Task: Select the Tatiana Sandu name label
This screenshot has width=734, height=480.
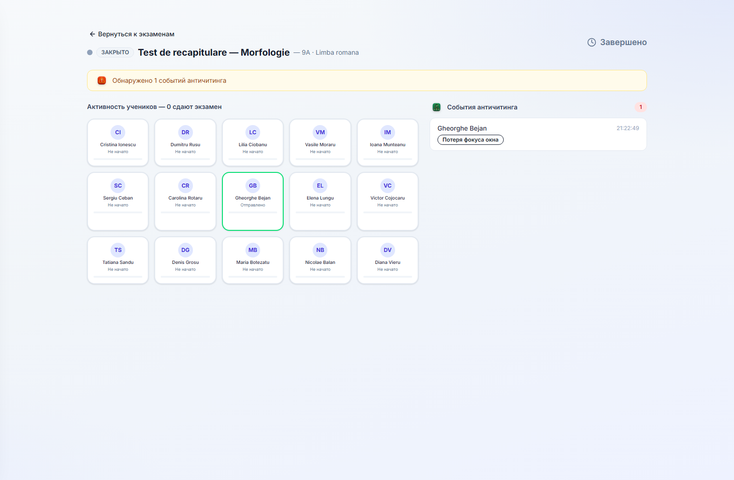Action: 118,263
